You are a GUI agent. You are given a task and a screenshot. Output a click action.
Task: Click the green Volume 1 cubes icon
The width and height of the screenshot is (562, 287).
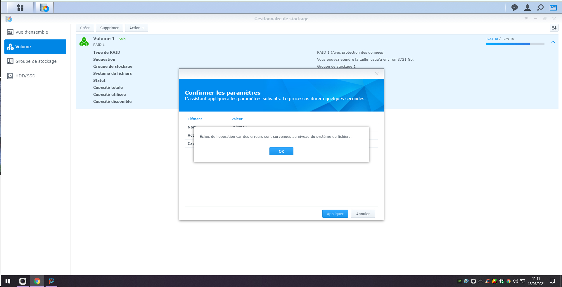pyautogui.click(x=84, y=42)
